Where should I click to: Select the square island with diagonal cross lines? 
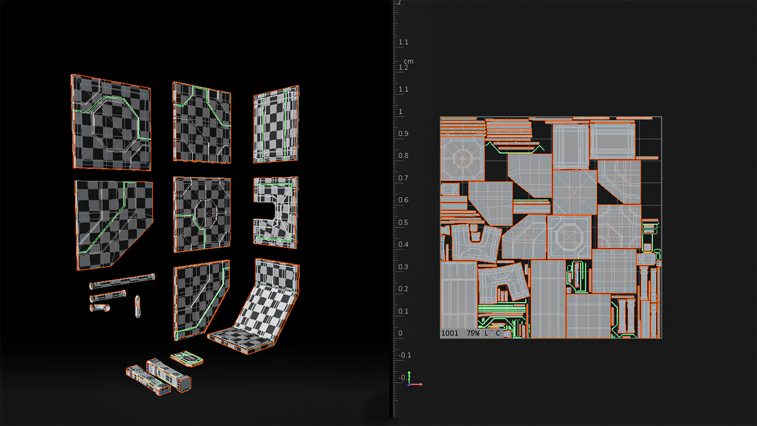[574, 192]
